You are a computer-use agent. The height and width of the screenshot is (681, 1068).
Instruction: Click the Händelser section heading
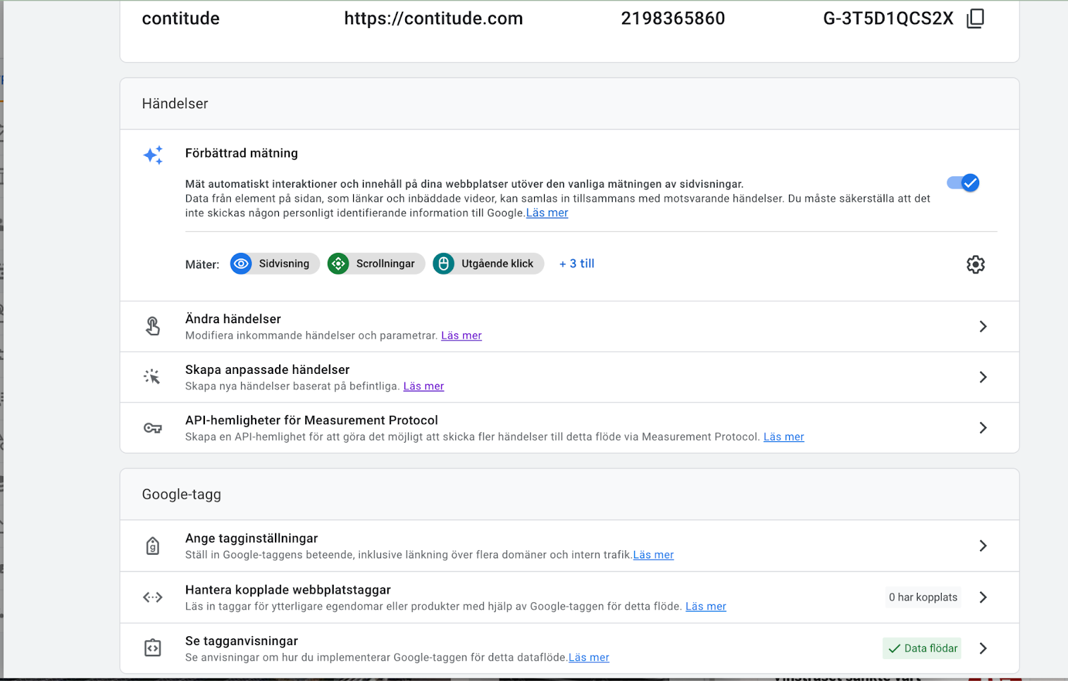tap(175, 103)
